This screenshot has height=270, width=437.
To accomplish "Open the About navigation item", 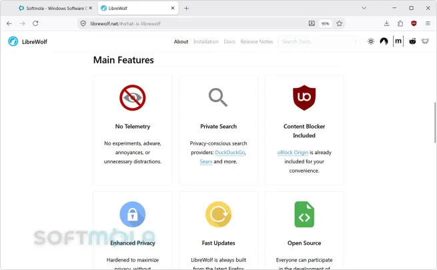I will pyautogui.click(x=181, y=41).
